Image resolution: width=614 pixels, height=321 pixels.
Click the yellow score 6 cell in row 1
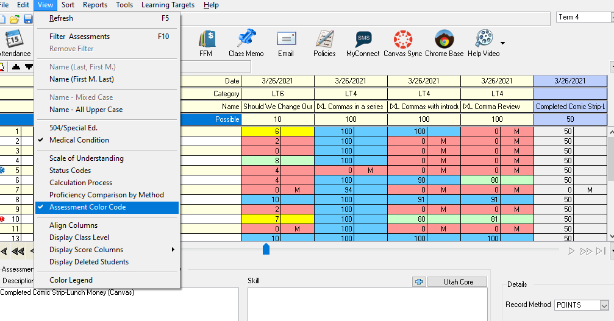point(261,132)
